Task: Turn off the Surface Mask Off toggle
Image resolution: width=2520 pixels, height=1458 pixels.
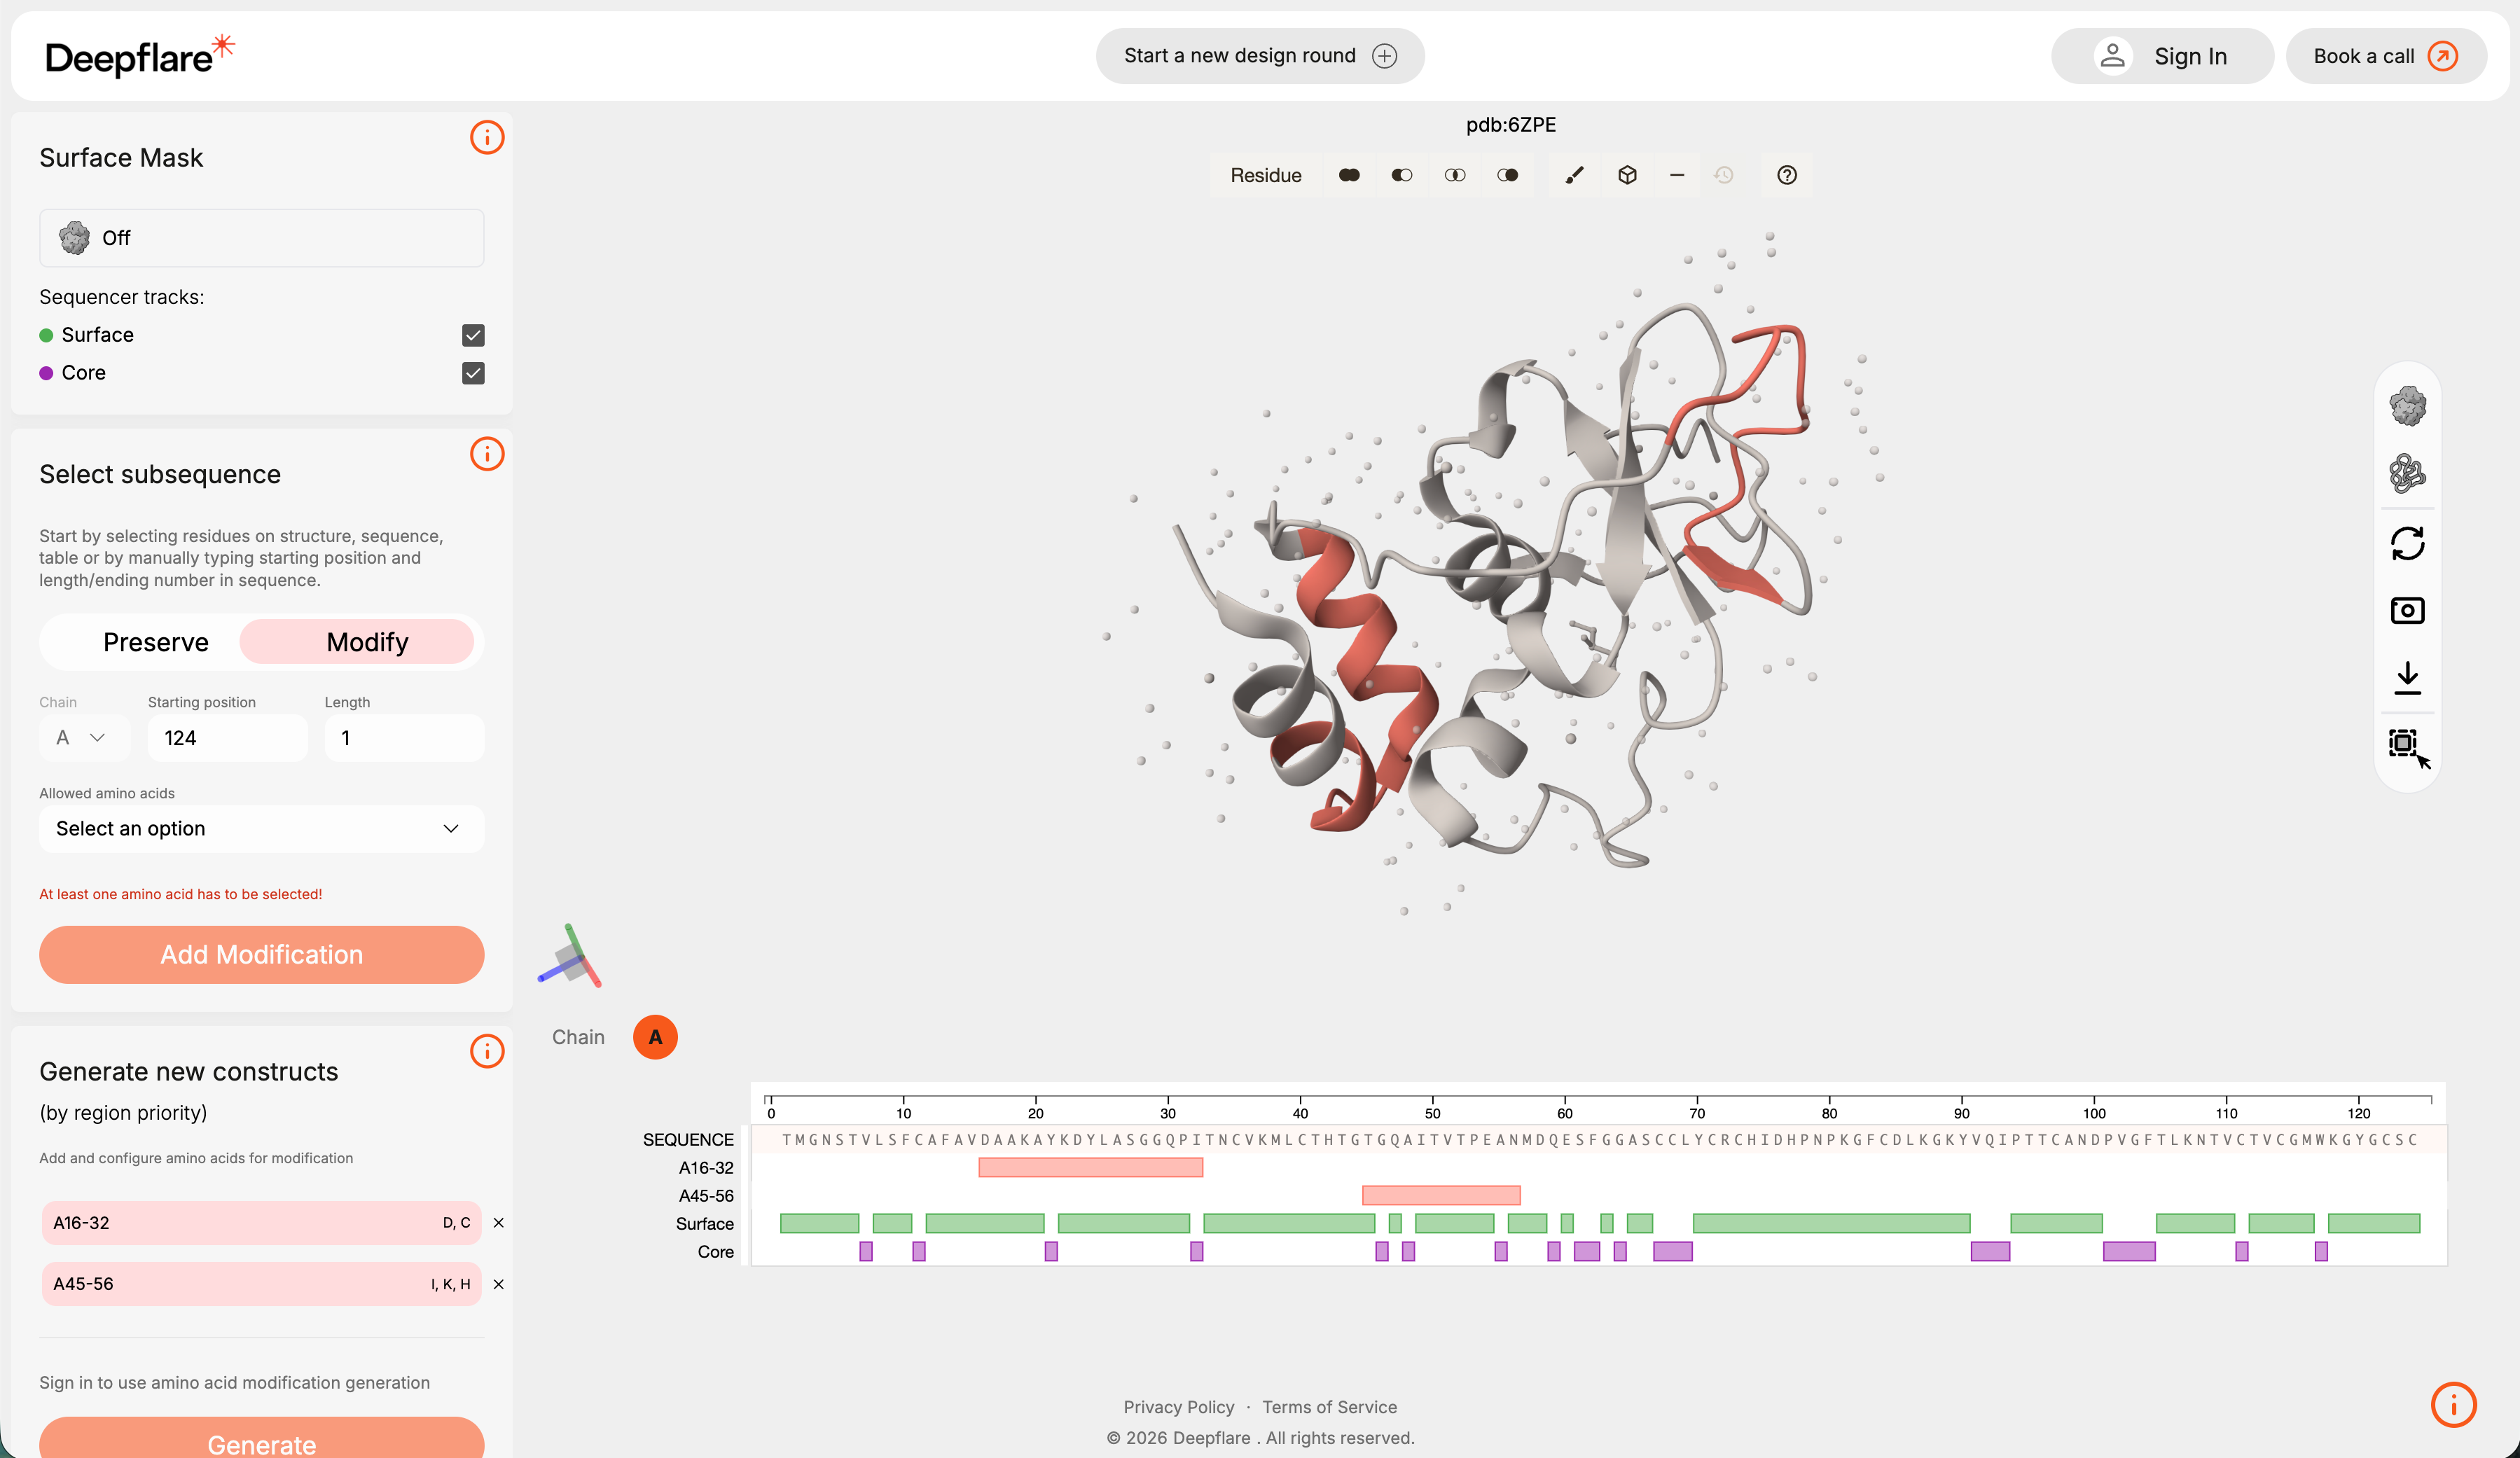Action: click(261, 237)
